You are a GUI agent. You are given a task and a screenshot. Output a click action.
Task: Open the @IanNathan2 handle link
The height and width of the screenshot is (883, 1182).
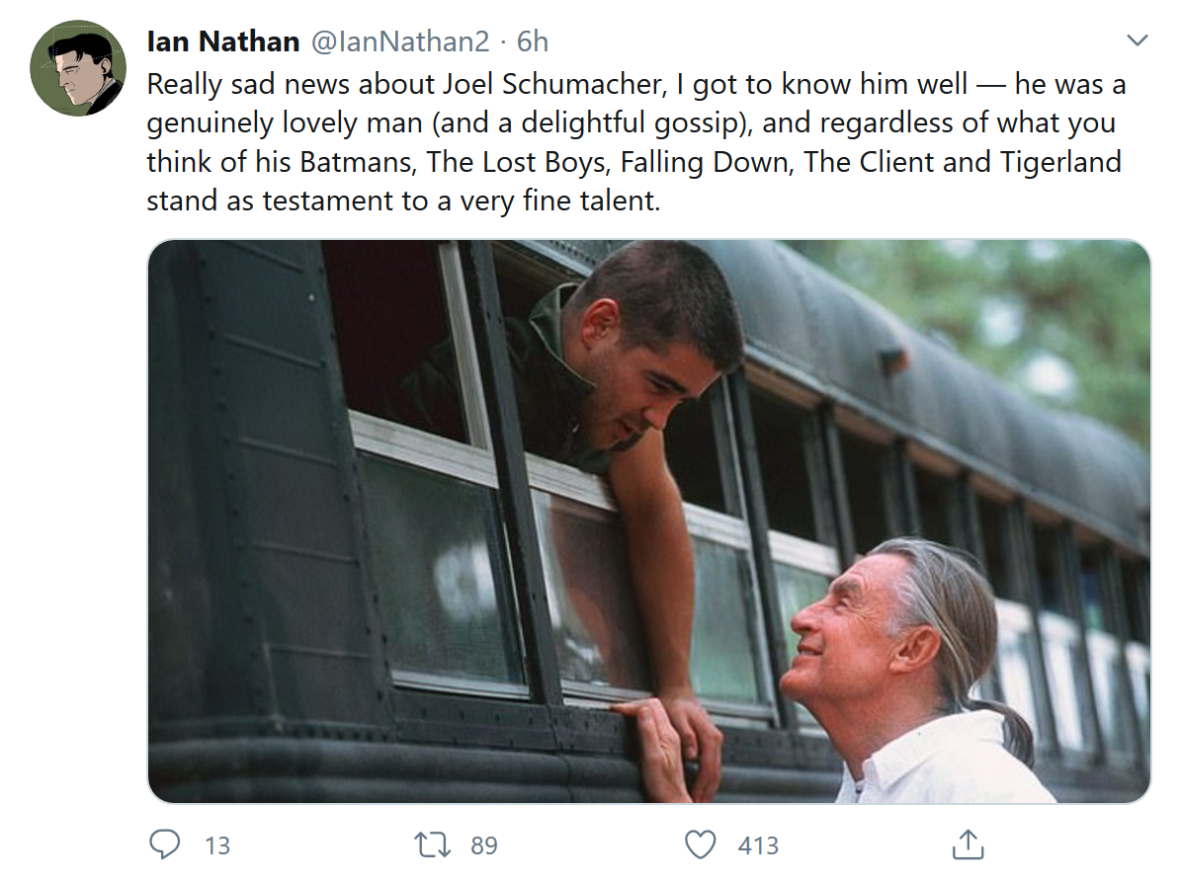pos(400,41)
